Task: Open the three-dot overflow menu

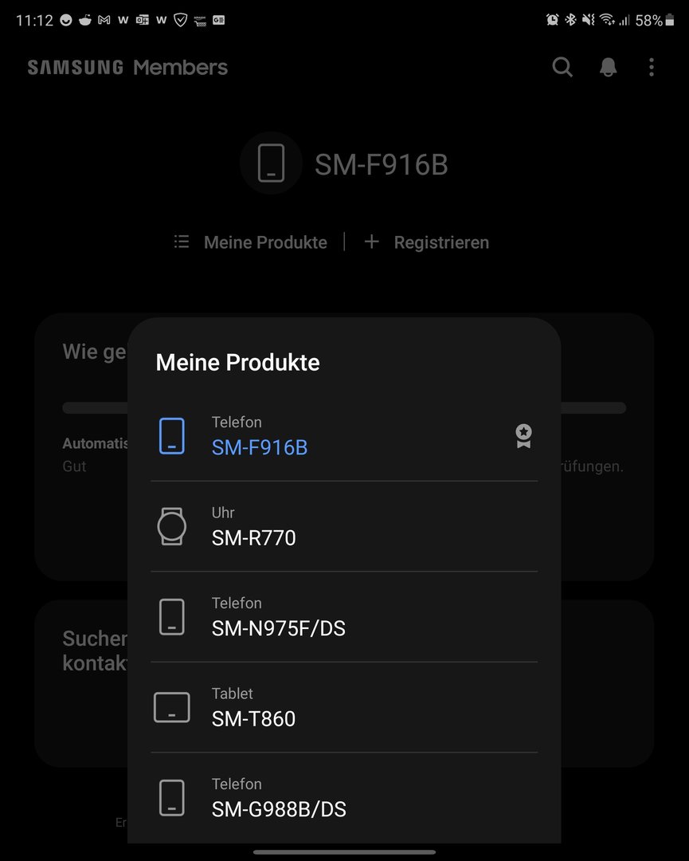Action: (651, 67)
